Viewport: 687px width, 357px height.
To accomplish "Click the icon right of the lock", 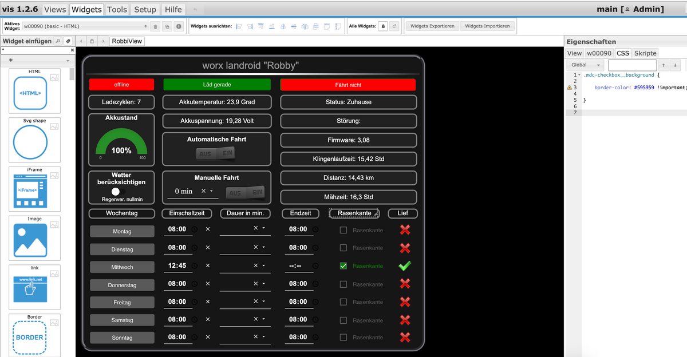I will coord(394,26).
